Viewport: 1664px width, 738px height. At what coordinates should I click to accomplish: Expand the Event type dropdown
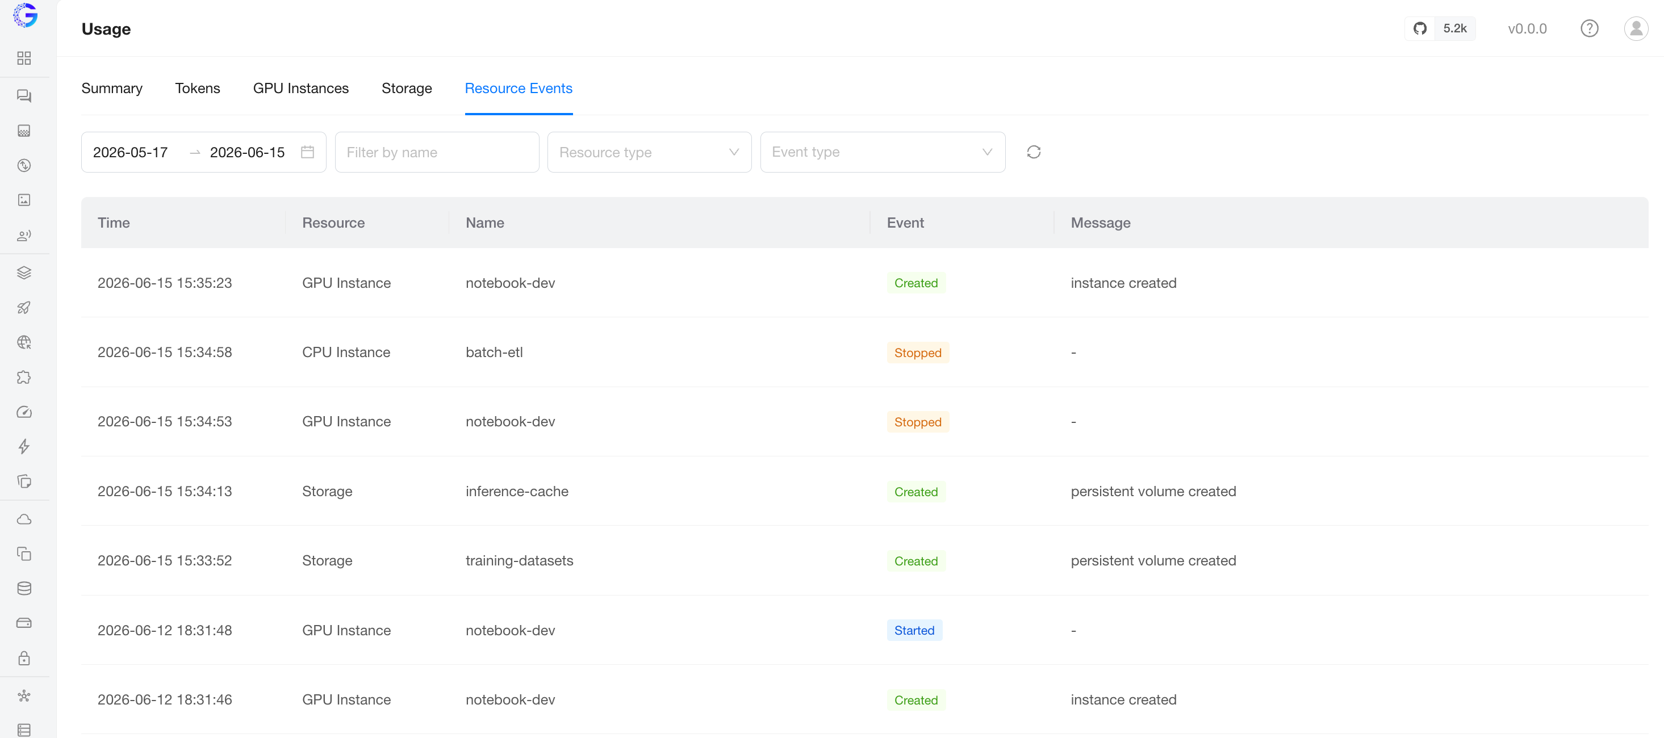[x=883, y=152]
